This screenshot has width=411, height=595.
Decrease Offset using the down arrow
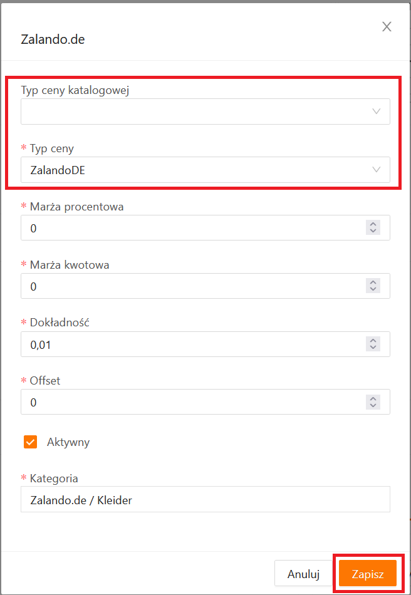point(373,405)
